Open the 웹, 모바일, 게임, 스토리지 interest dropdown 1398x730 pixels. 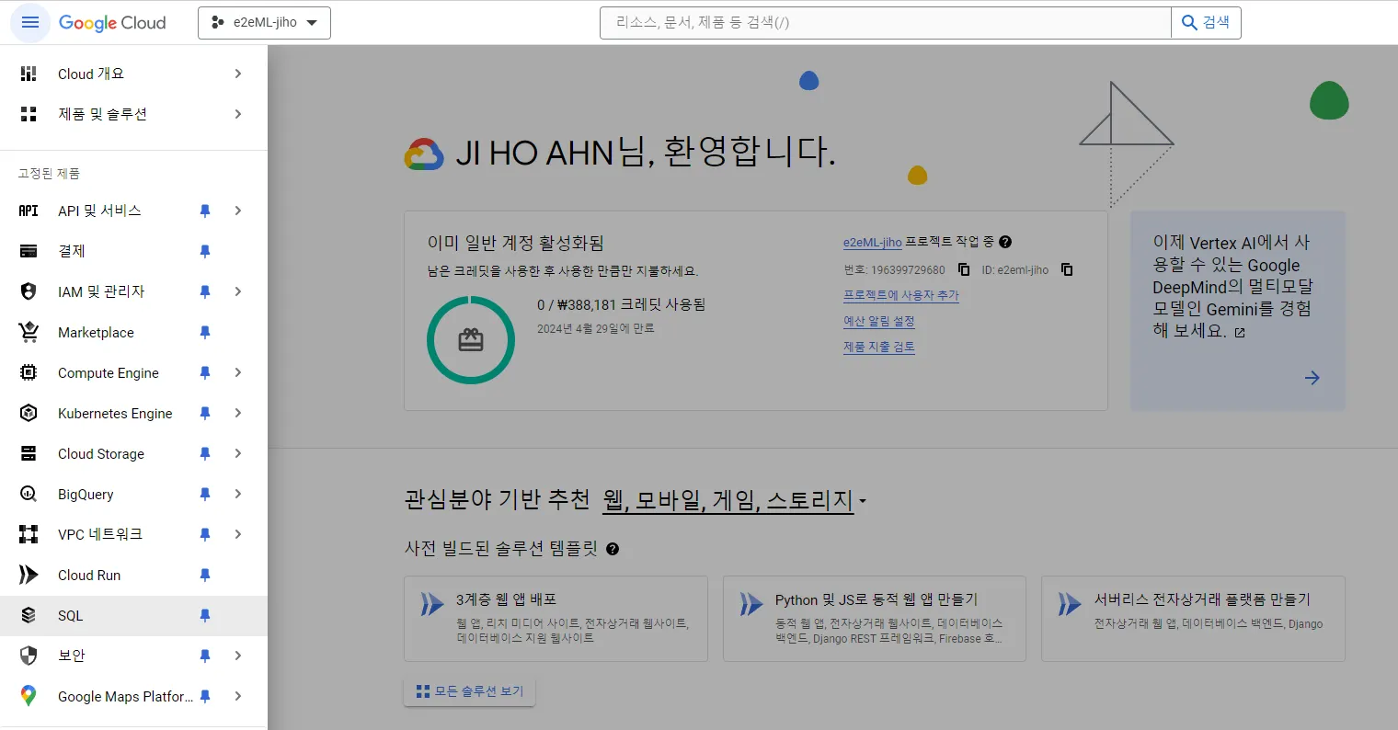pos(735,501)
